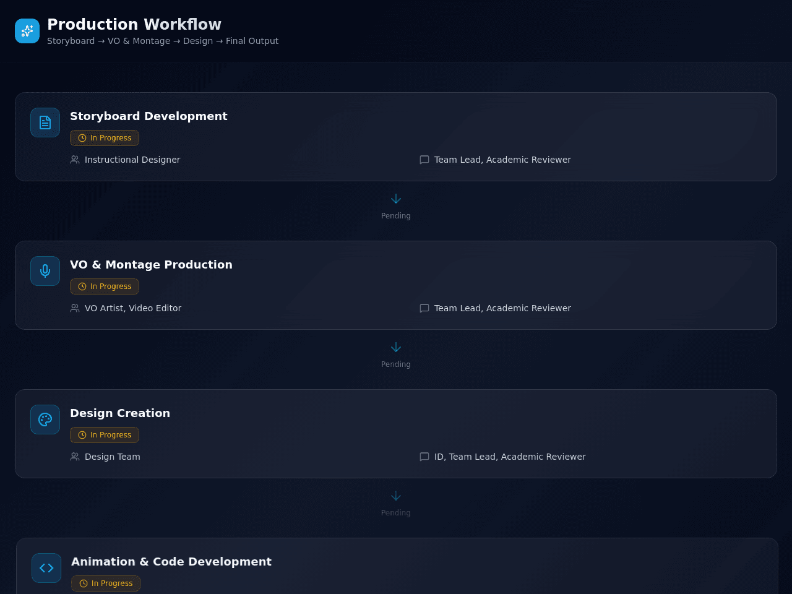Screen dimensions: 792x594
Task: Click the In Progress badge under VO & Montage Production
Action: pos(105,286)
